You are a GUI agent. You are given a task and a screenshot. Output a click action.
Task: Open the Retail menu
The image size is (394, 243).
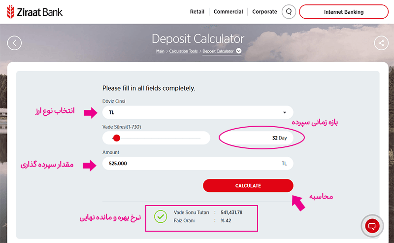coord(197,12)
